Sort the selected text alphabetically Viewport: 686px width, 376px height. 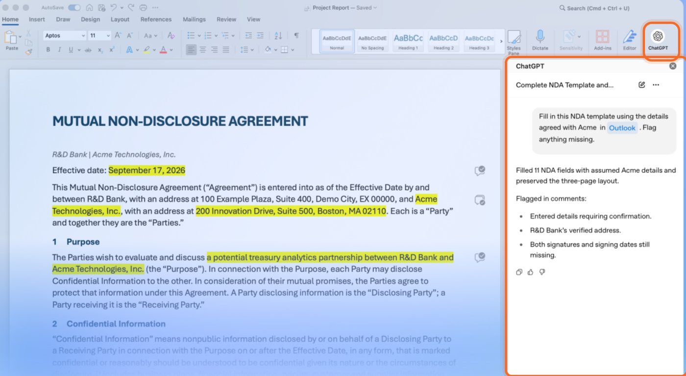(x=278, y=35)
